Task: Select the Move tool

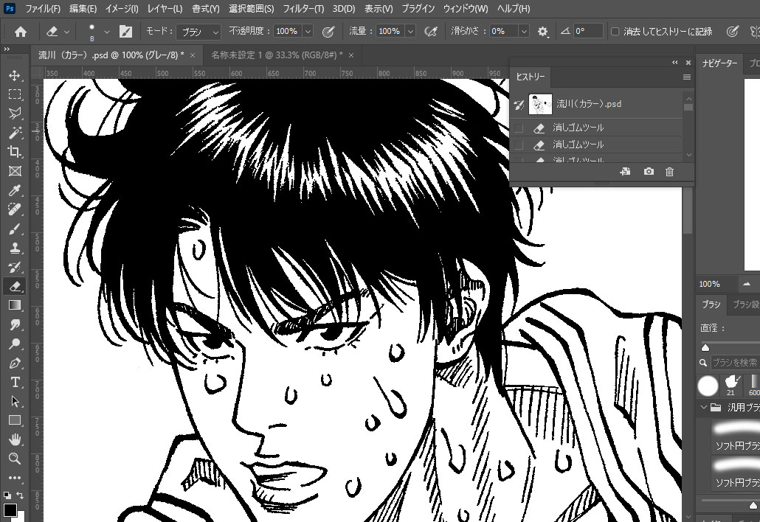Action: coord(15,75)
